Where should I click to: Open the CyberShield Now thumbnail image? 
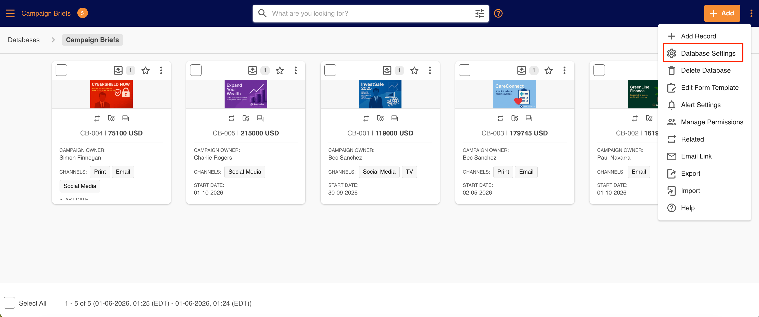pos(111,94)
